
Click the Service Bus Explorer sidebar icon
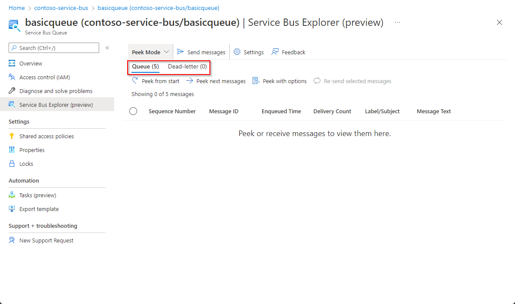coord(12,104)
